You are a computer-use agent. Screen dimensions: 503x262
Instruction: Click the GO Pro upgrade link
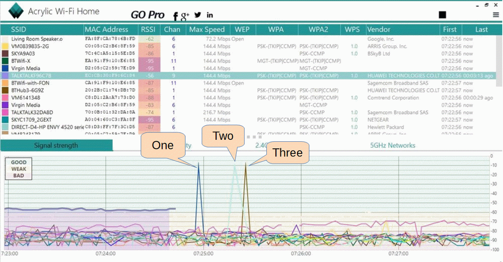click(148, 15)
